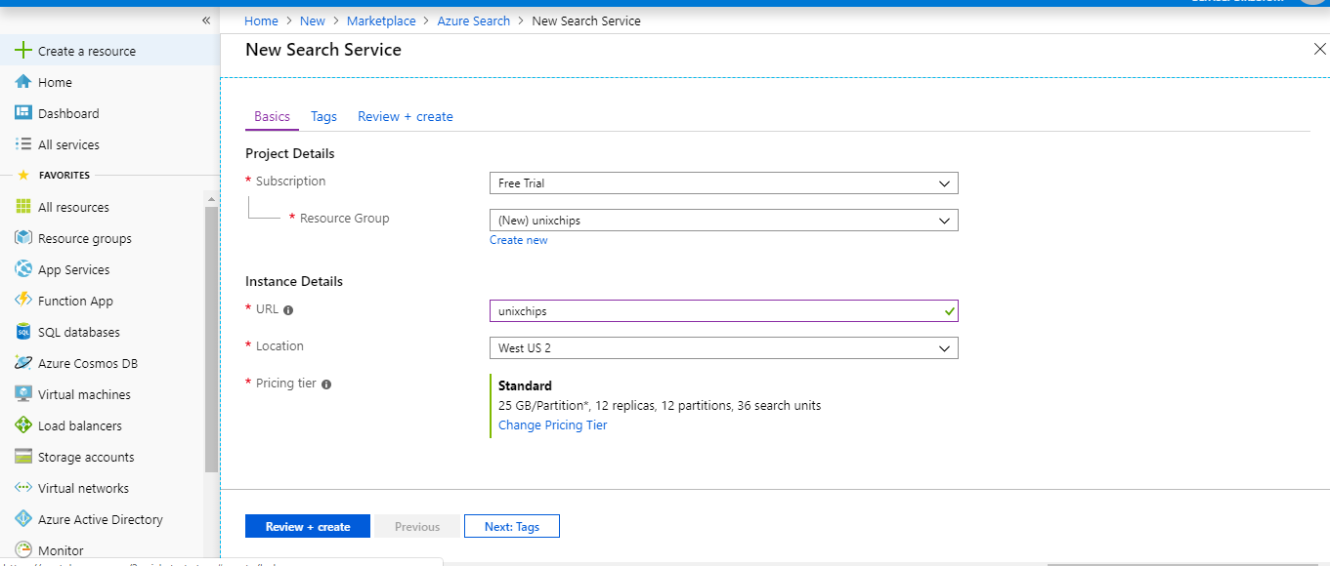Close the New Search Service blade
This screenshot has height=566, width=1330.
1319,50
